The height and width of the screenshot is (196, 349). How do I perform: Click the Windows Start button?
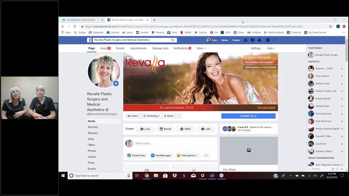tap(63, 176)
